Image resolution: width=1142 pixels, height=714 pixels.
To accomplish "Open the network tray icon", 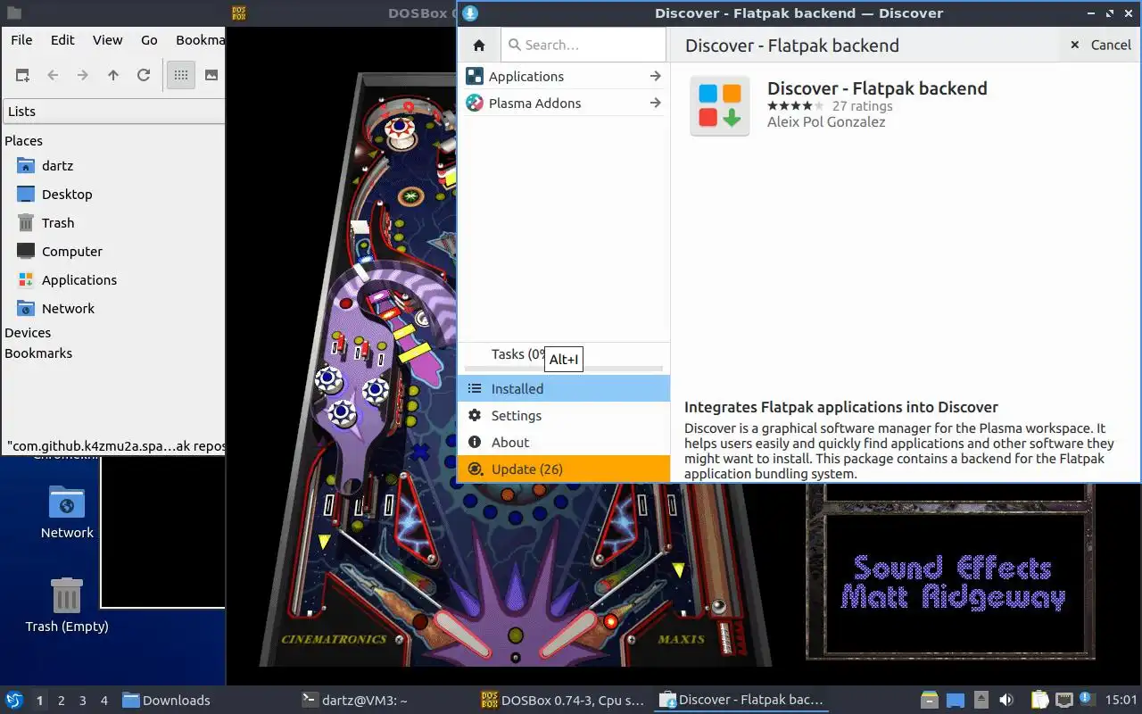I will tap(1063, 701).
